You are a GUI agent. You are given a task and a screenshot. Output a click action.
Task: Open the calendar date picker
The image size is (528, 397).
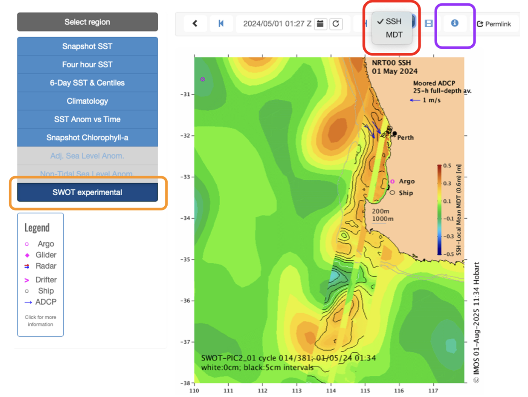(x=320, y=23)
